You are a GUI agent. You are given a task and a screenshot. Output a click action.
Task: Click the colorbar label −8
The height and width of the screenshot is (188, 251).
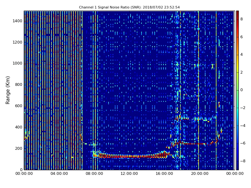[243, 161]
